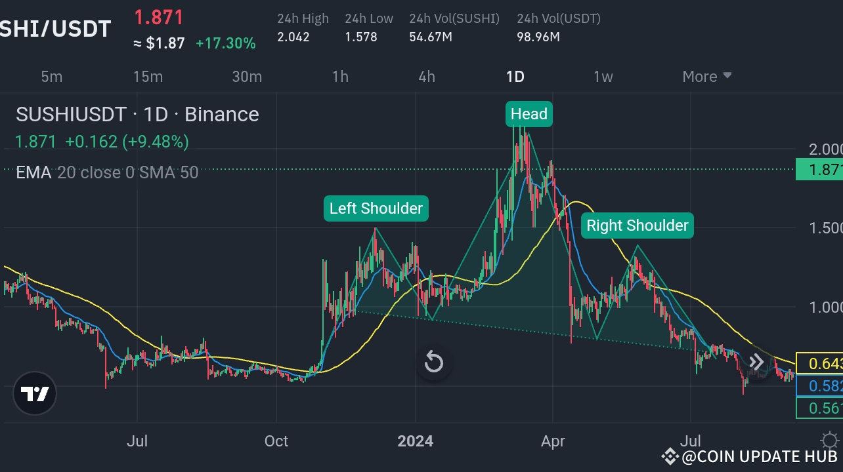
Task: Click the 24h Vol(USDT) value 98.96M
Action: [538, 37]
